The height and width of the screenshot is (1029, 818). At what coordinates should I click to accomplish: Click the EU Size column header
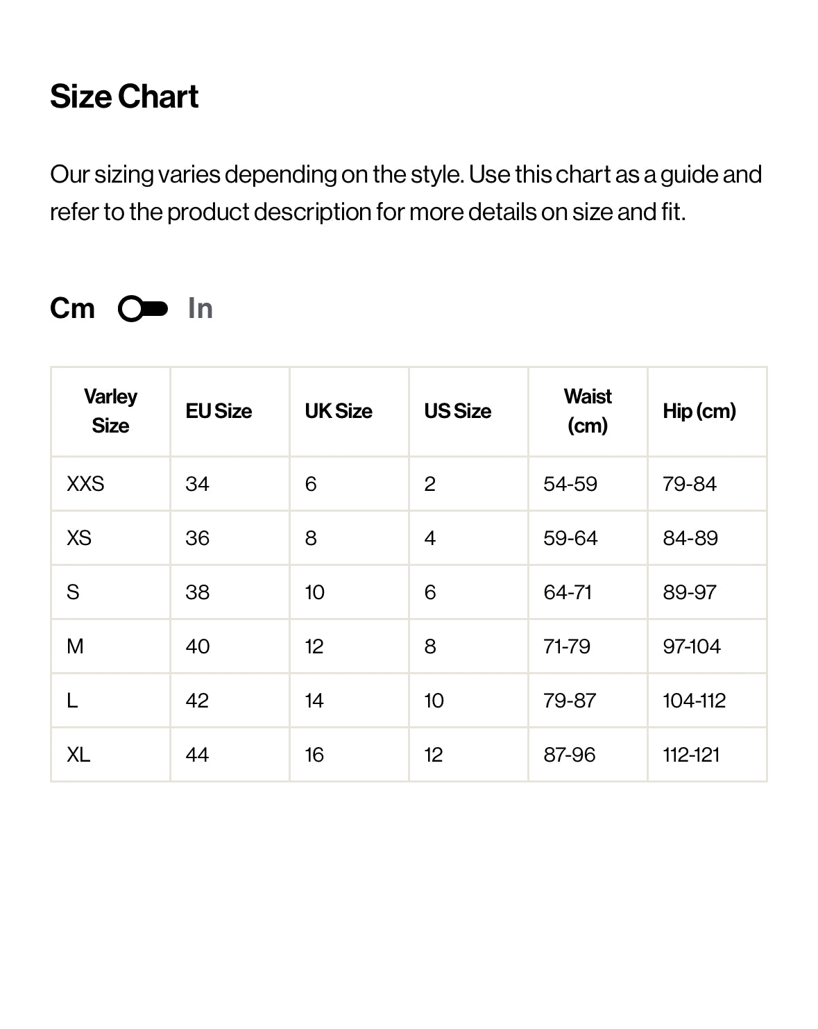click(219, 411)
